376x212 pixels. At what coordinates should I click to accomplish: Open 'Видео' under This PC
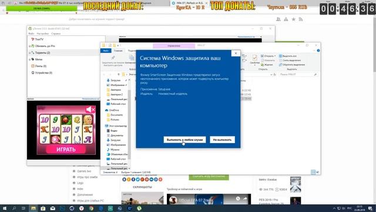(112, 131)
